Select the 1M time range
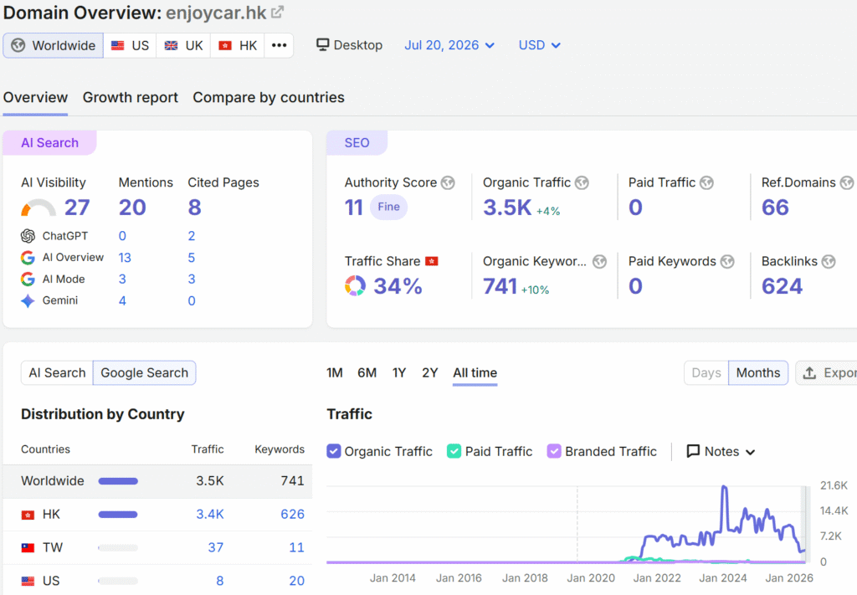Image resolution: width=857 pixels, height=595 pixels. pyautogui.click(x=335, y=372)
